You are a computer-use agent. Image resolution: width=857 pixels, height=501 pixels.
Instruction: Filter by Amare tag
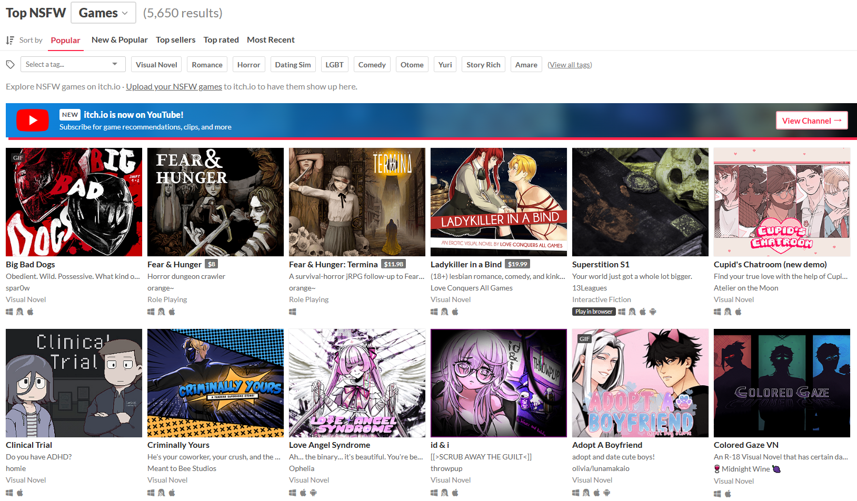pyautogui.click(x=526, y=65)
